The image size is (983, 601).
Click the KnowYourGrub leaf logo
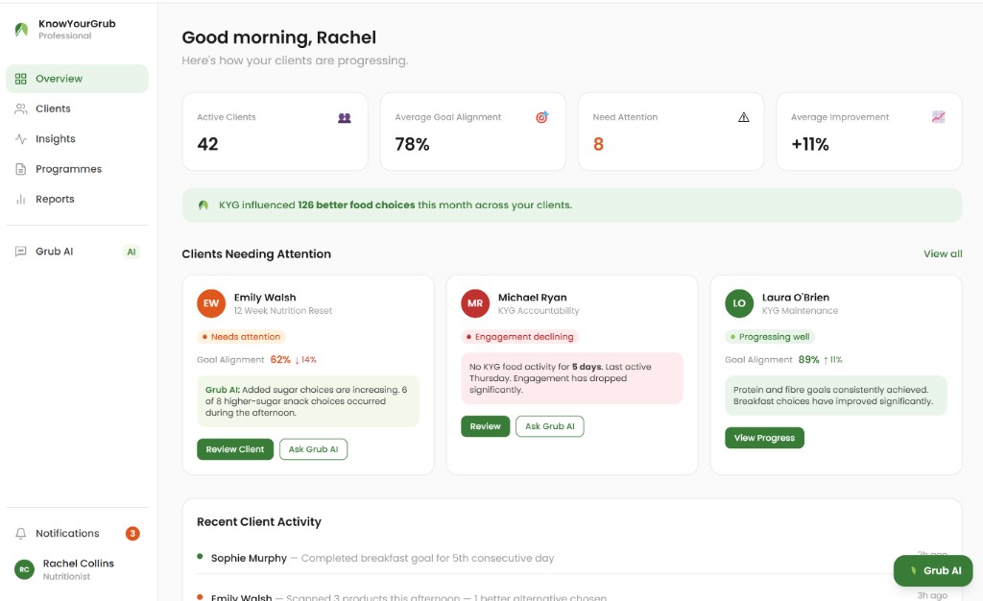(21, 30)
